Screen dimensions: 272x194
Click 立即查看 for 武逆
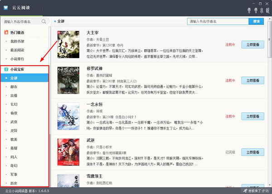pos(253,152)
